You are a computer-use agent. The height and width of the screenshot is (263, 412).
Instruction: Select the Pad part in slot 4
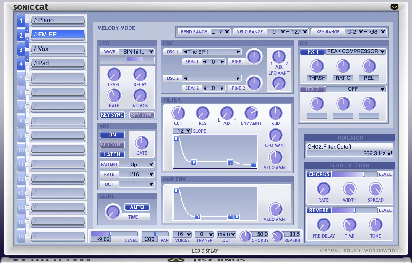tap(58, 63)
